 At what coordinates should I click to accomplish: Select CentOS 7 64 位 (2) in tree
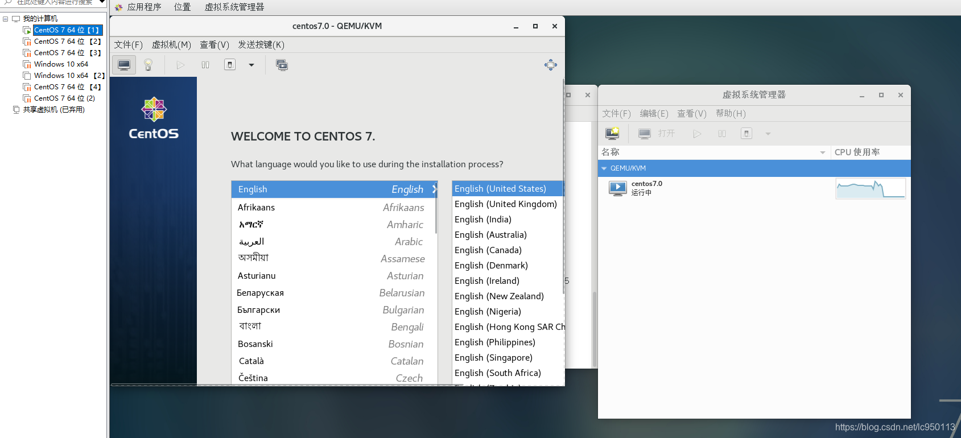64,98
